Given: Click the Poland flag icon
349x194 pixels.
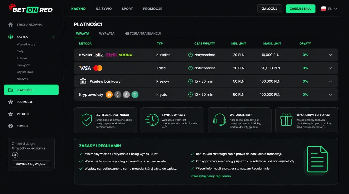Looking at the screenshot, I should pos(323,9).
